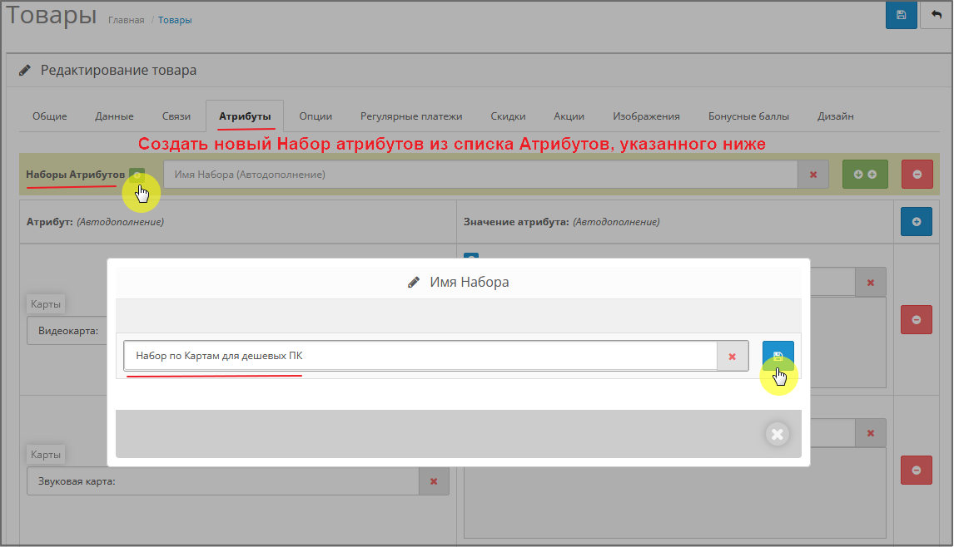The width and height of the screenshot is (954, 547).
Task: Click green plus beside Наборы Атрибутов
Action: click(x=137, y=175)
